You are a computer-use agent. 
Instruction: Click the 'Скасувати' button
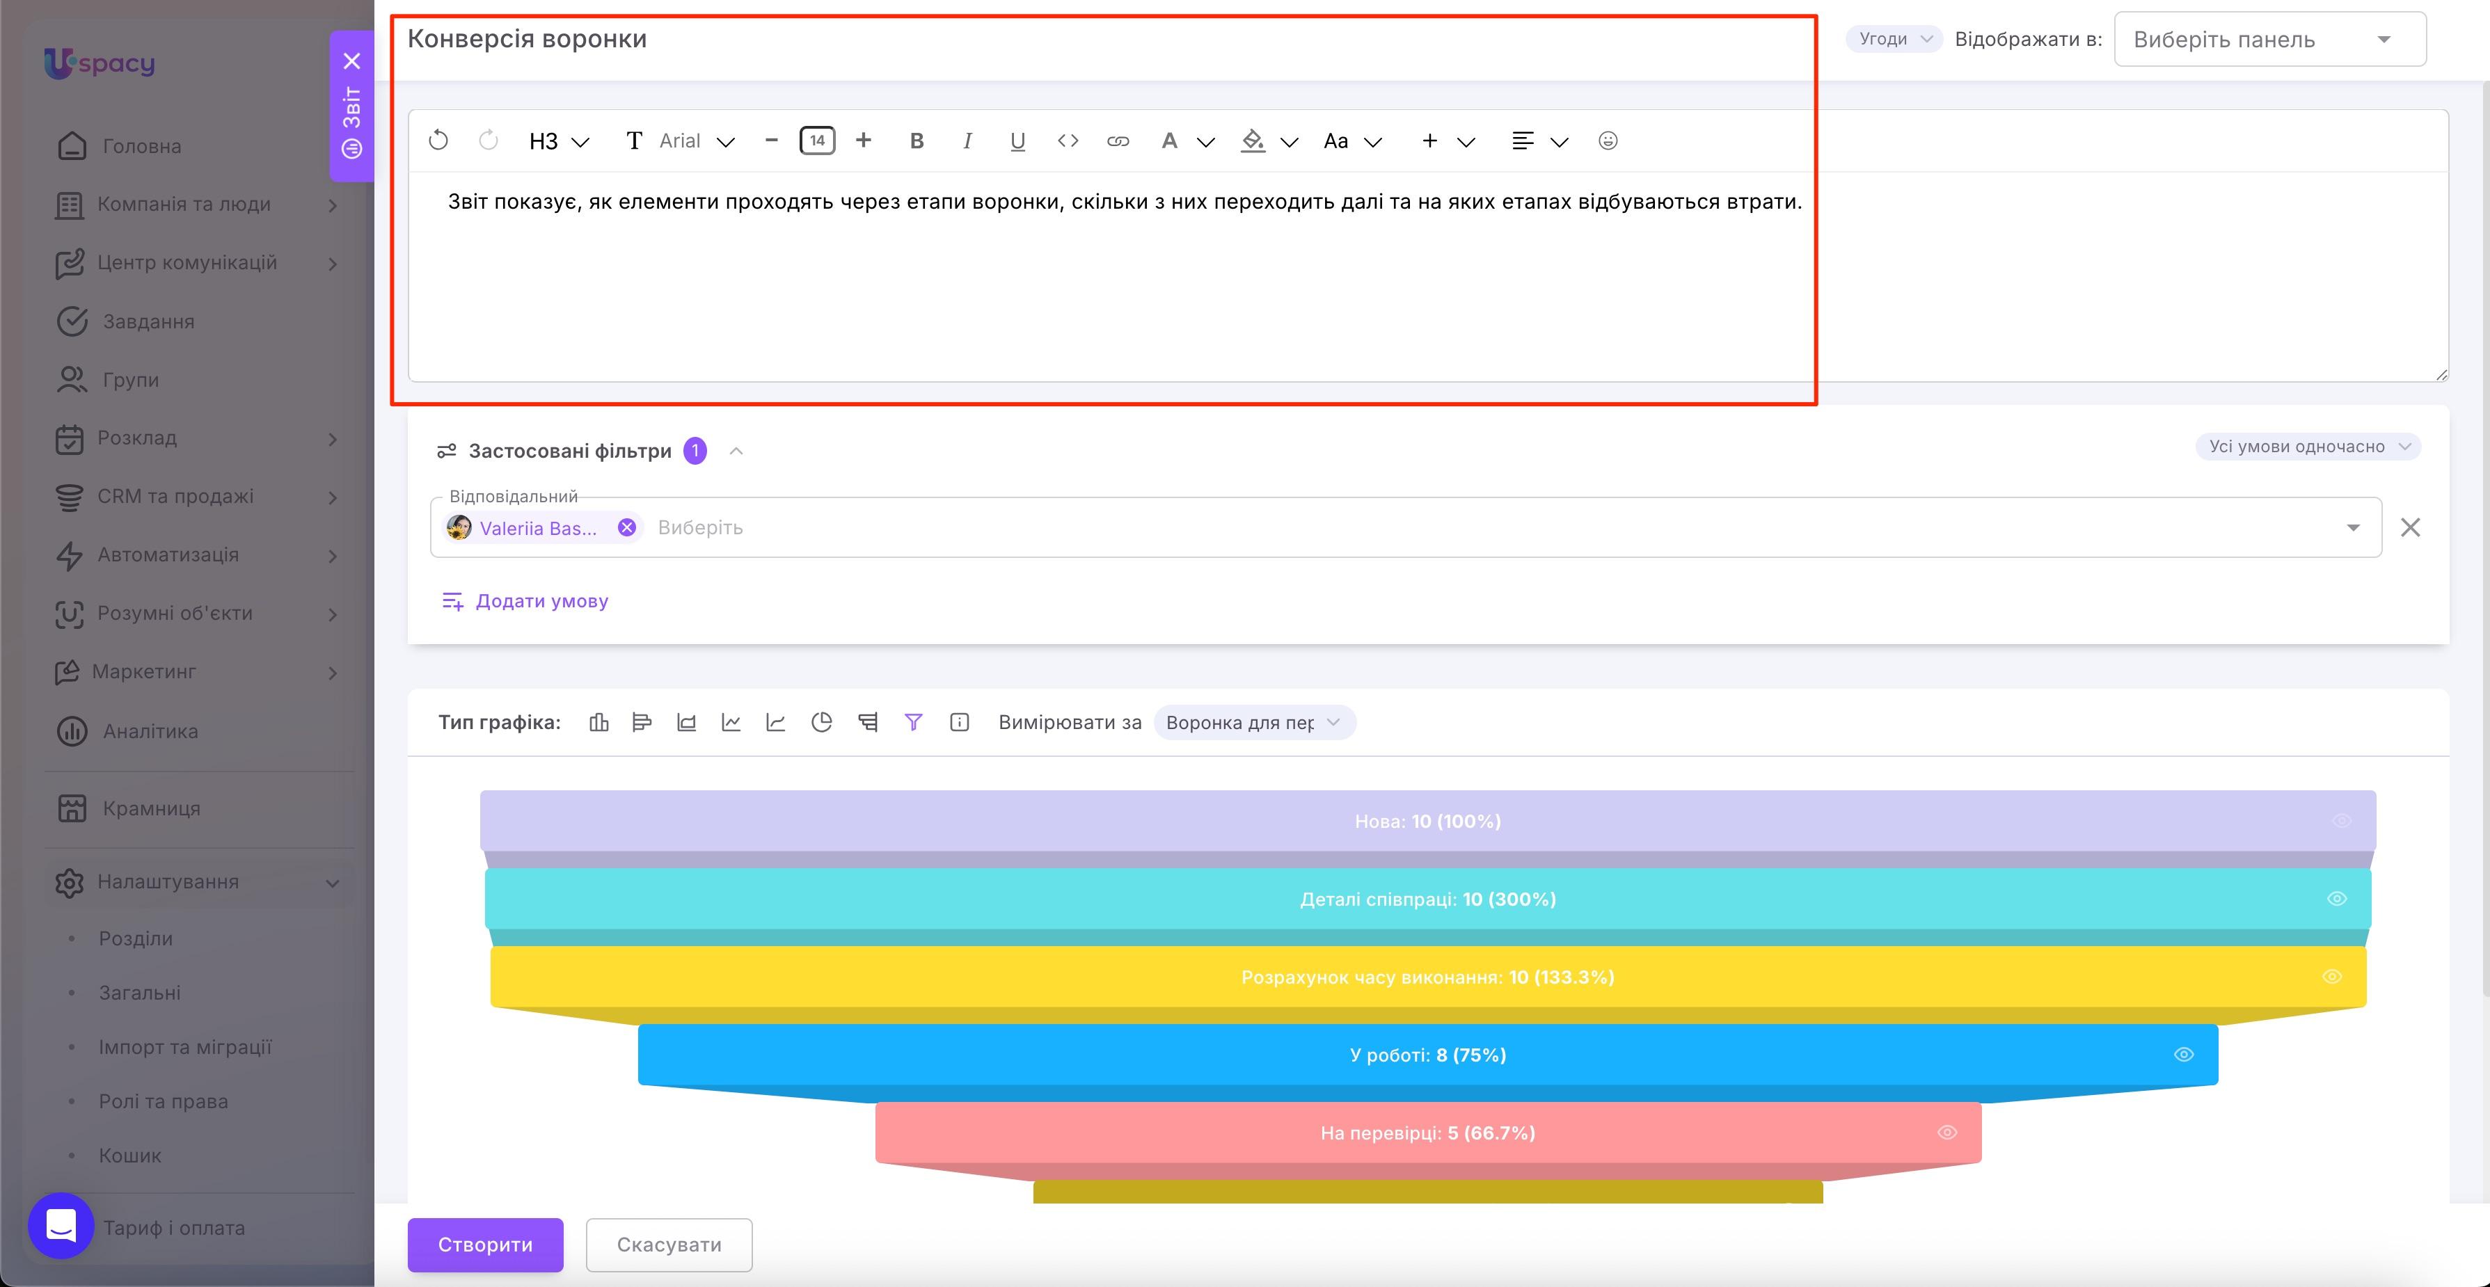click(x=669, y=1245)
